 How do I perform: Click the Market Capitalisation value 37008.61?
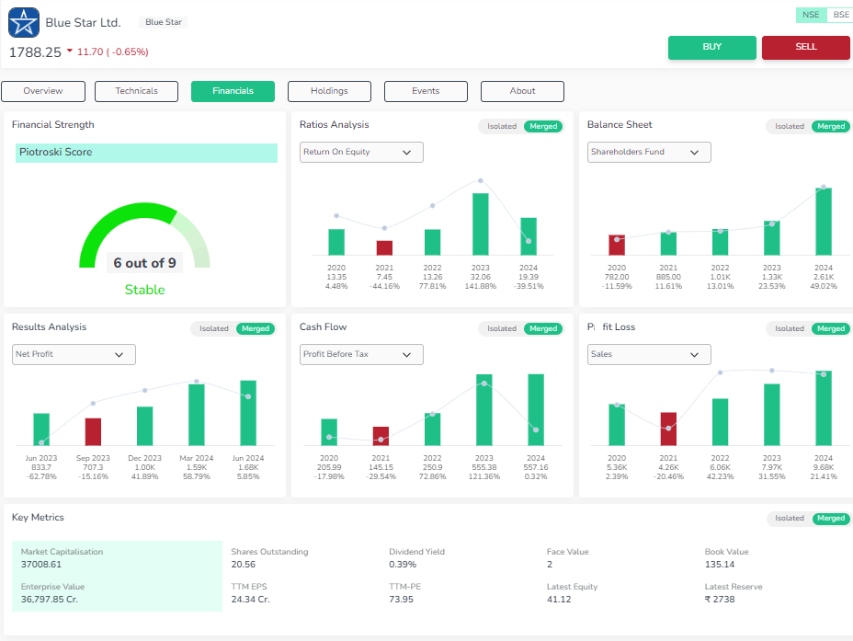point(41,565)
